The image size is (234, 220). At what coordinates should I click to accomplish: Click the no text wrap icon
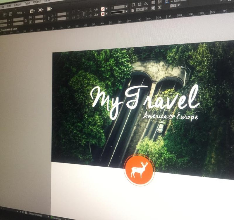click(x=153, y=3)
